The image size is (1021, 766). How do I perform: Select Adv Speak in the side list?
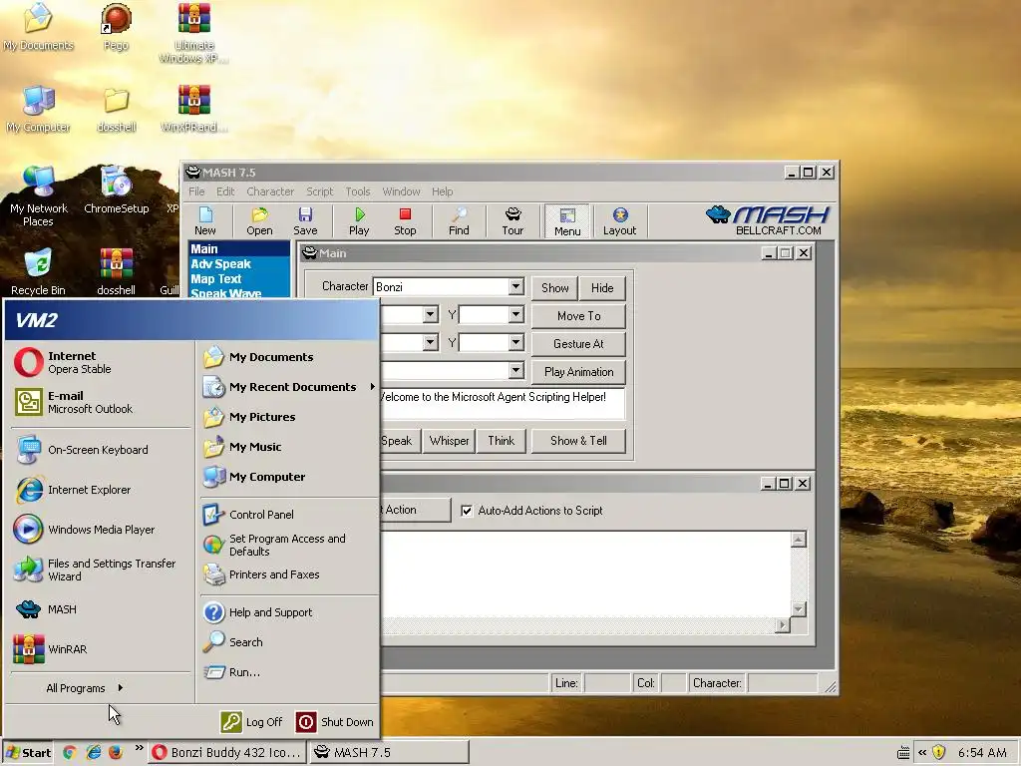pyautogui.click(x=220, y=263)
